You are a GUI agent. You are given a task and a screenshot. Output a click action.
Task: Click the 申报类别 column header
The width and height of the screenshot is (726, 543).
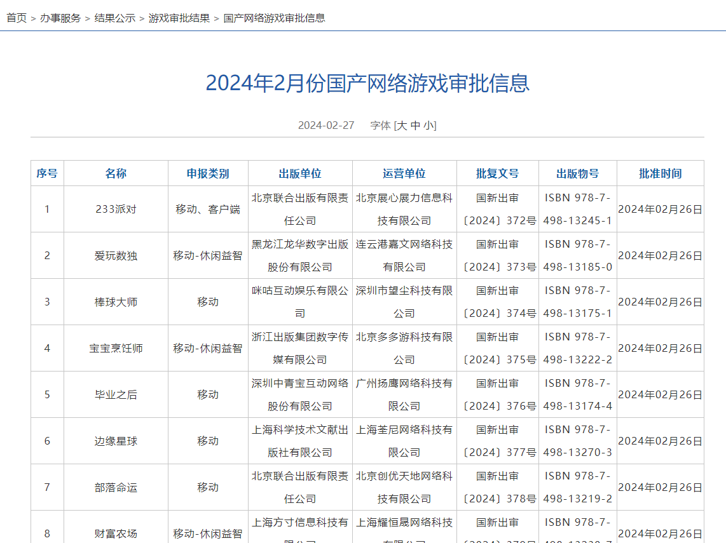coord(208,173)
